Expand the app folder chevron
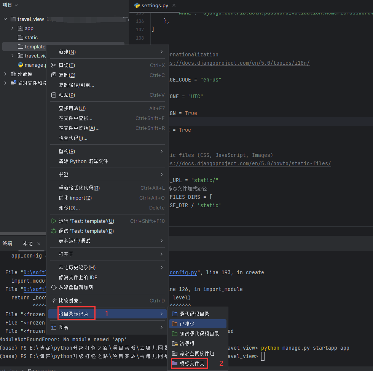 13,28
